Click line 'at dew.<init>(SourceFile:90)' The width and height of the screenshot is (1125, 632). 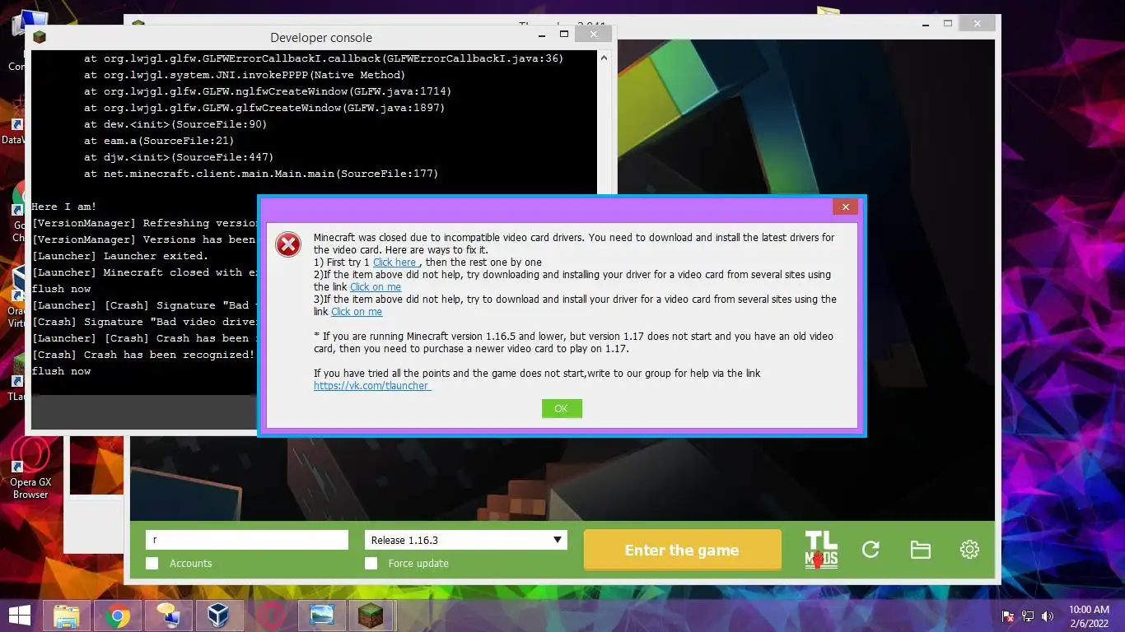[175, 124]
